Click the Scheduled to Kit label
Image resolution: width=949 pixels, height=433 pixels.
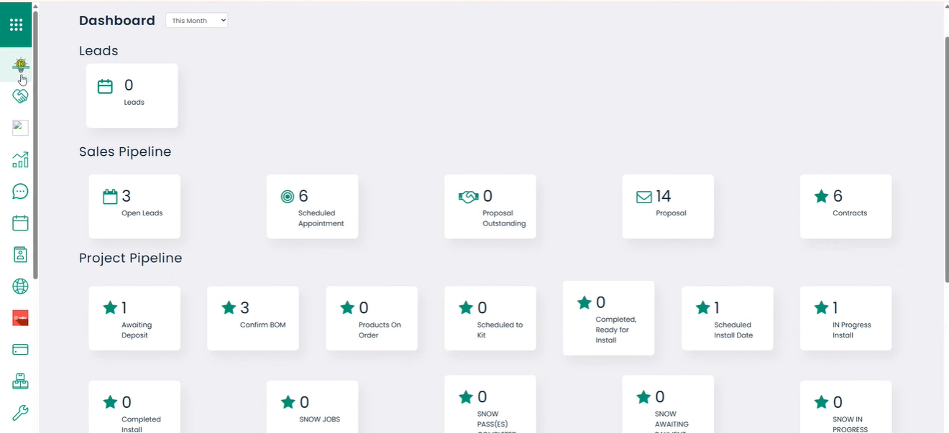pos(500,330)
